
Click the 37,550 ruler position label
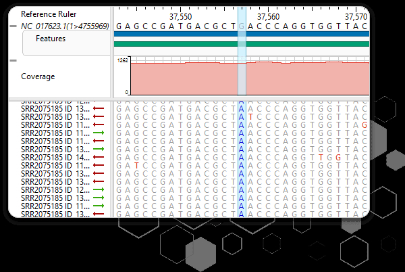click(180, 17)
